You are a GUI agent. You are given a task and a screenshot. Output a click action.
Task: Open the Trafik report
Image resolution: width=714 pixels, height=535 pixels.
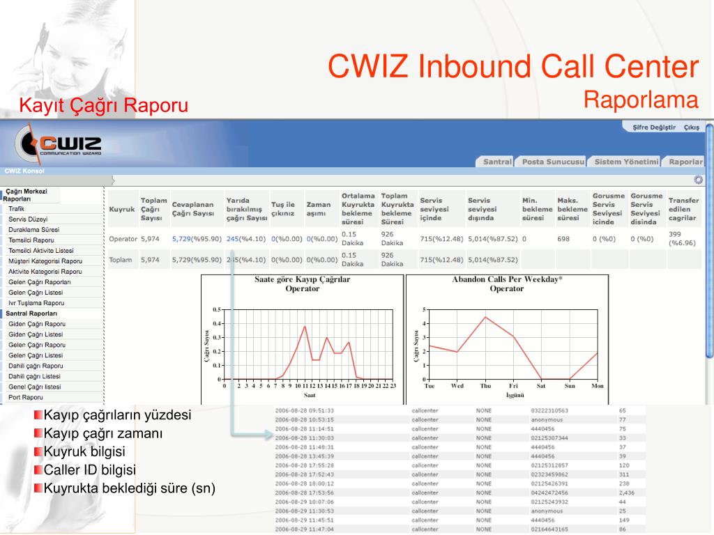(17, 209)
